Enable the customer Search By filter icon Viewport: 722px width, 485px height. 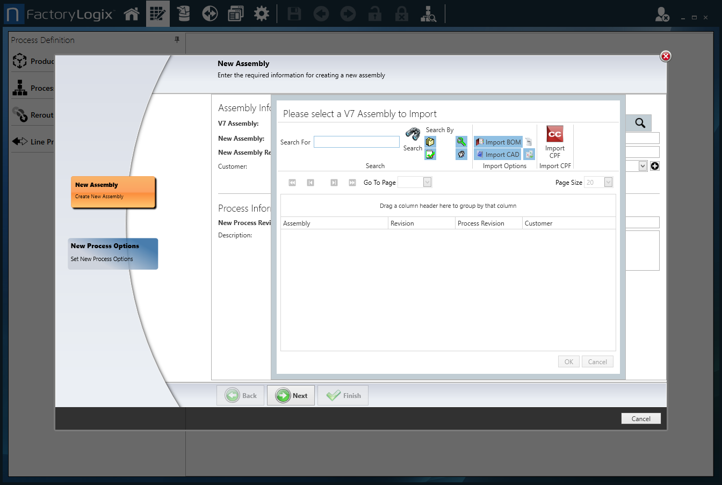pyautogui.click(x=461, y=154)
